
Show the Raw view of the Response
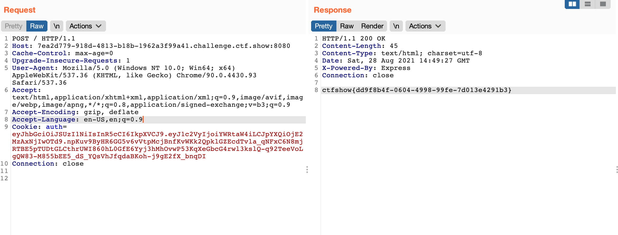click(346, 26)
